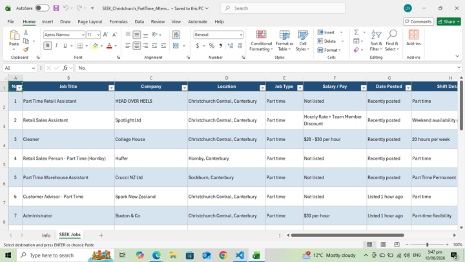Click the horizontal scrollbar thumb
465x262 pixels.
coord(347,235)
